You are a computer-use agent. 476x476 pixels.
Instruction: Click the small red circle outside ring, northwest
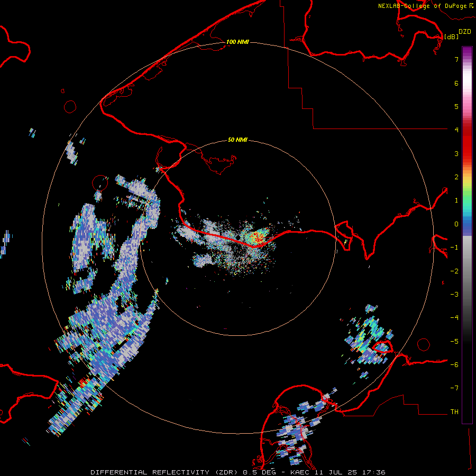click(x=70, y=107)
